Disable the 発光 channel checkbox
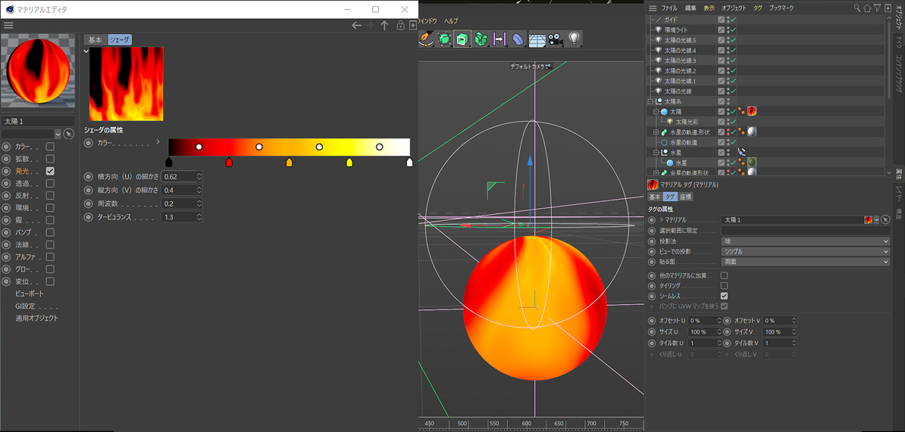 50,171
